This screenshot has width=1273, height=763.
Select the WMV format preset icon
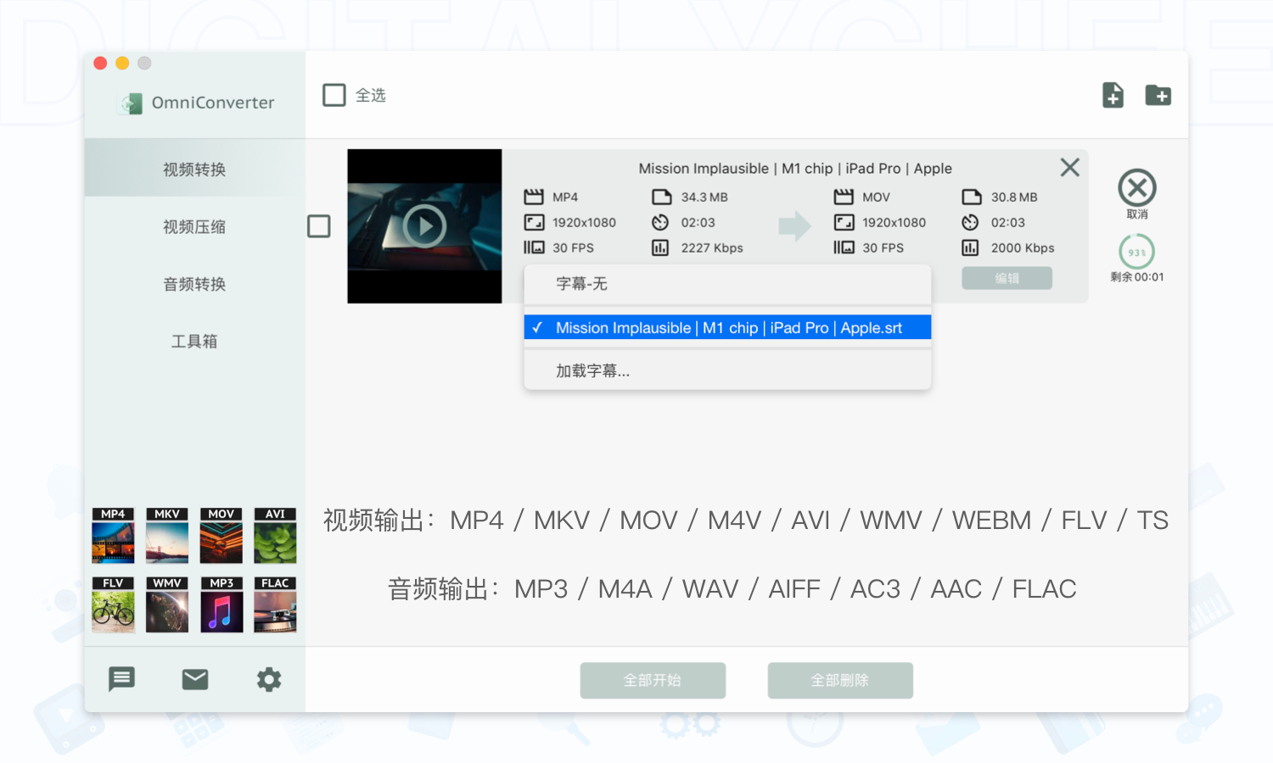(x=167, y=604)
